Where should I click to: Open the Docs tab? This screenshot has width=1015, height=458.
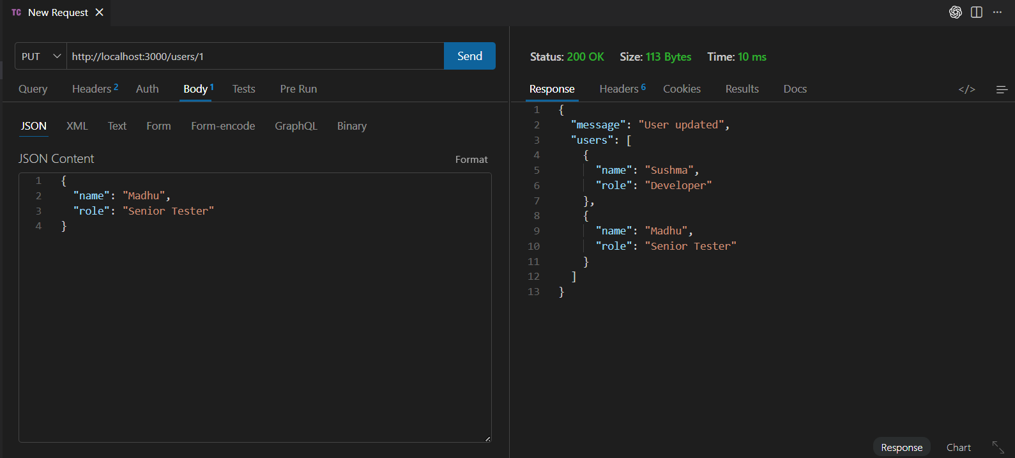click(795, 89)
